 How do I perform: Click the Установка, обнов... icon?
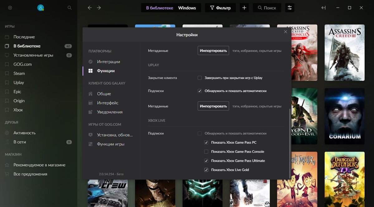click(90, 135)
